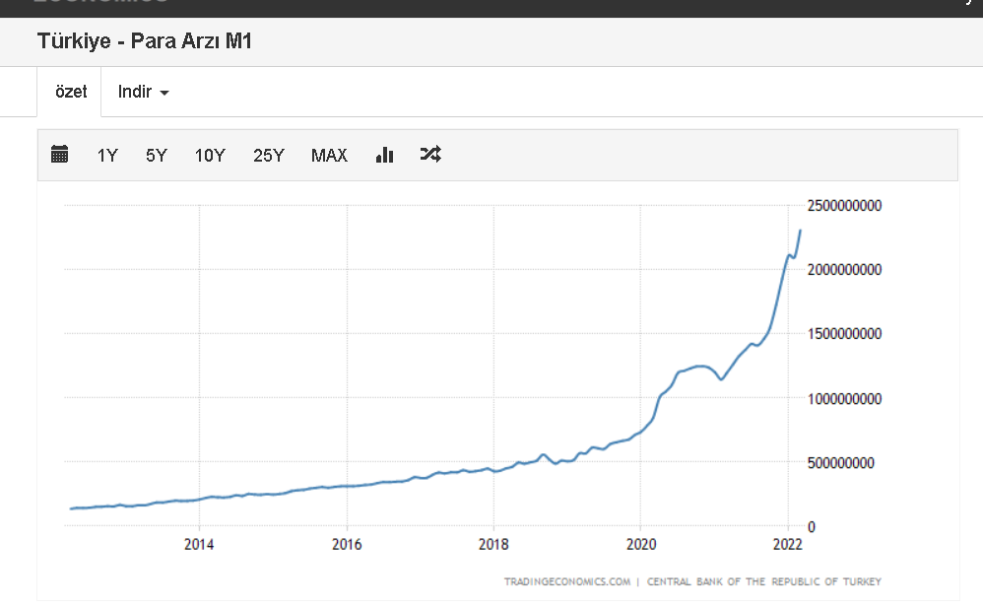The image size is (983, 608).
Task: Click the latest data point on the M1 line
Action: coord(801,231)
